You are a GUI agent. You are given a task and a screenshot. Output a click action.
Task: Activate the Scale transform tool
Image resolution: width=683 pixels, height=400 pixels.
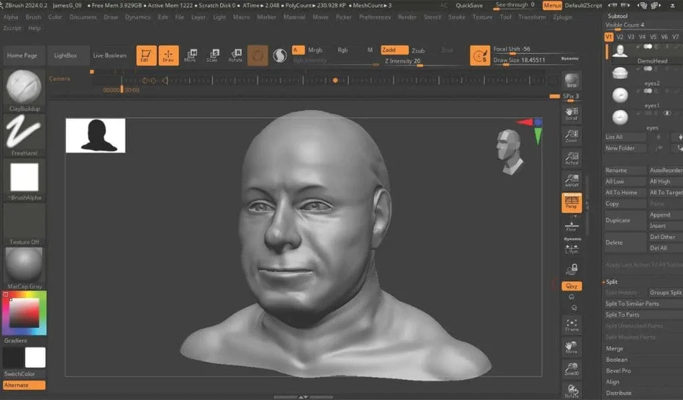click(x=213, y=55)
